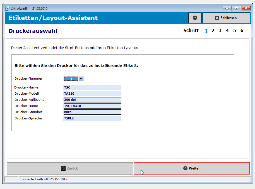
Task: Select step 3 in the Schritt indicator
Action: point(220,31)
